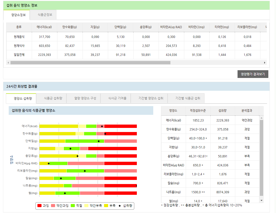Image resolution: width=276 pixels, height=213 pixels.
Task: Click the pink 약간과잉 legend swatch
Action: point(53,206)
